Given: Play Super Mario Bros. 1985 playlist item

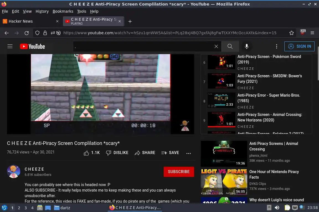Looking at the screenshot, I should point(256,101).
